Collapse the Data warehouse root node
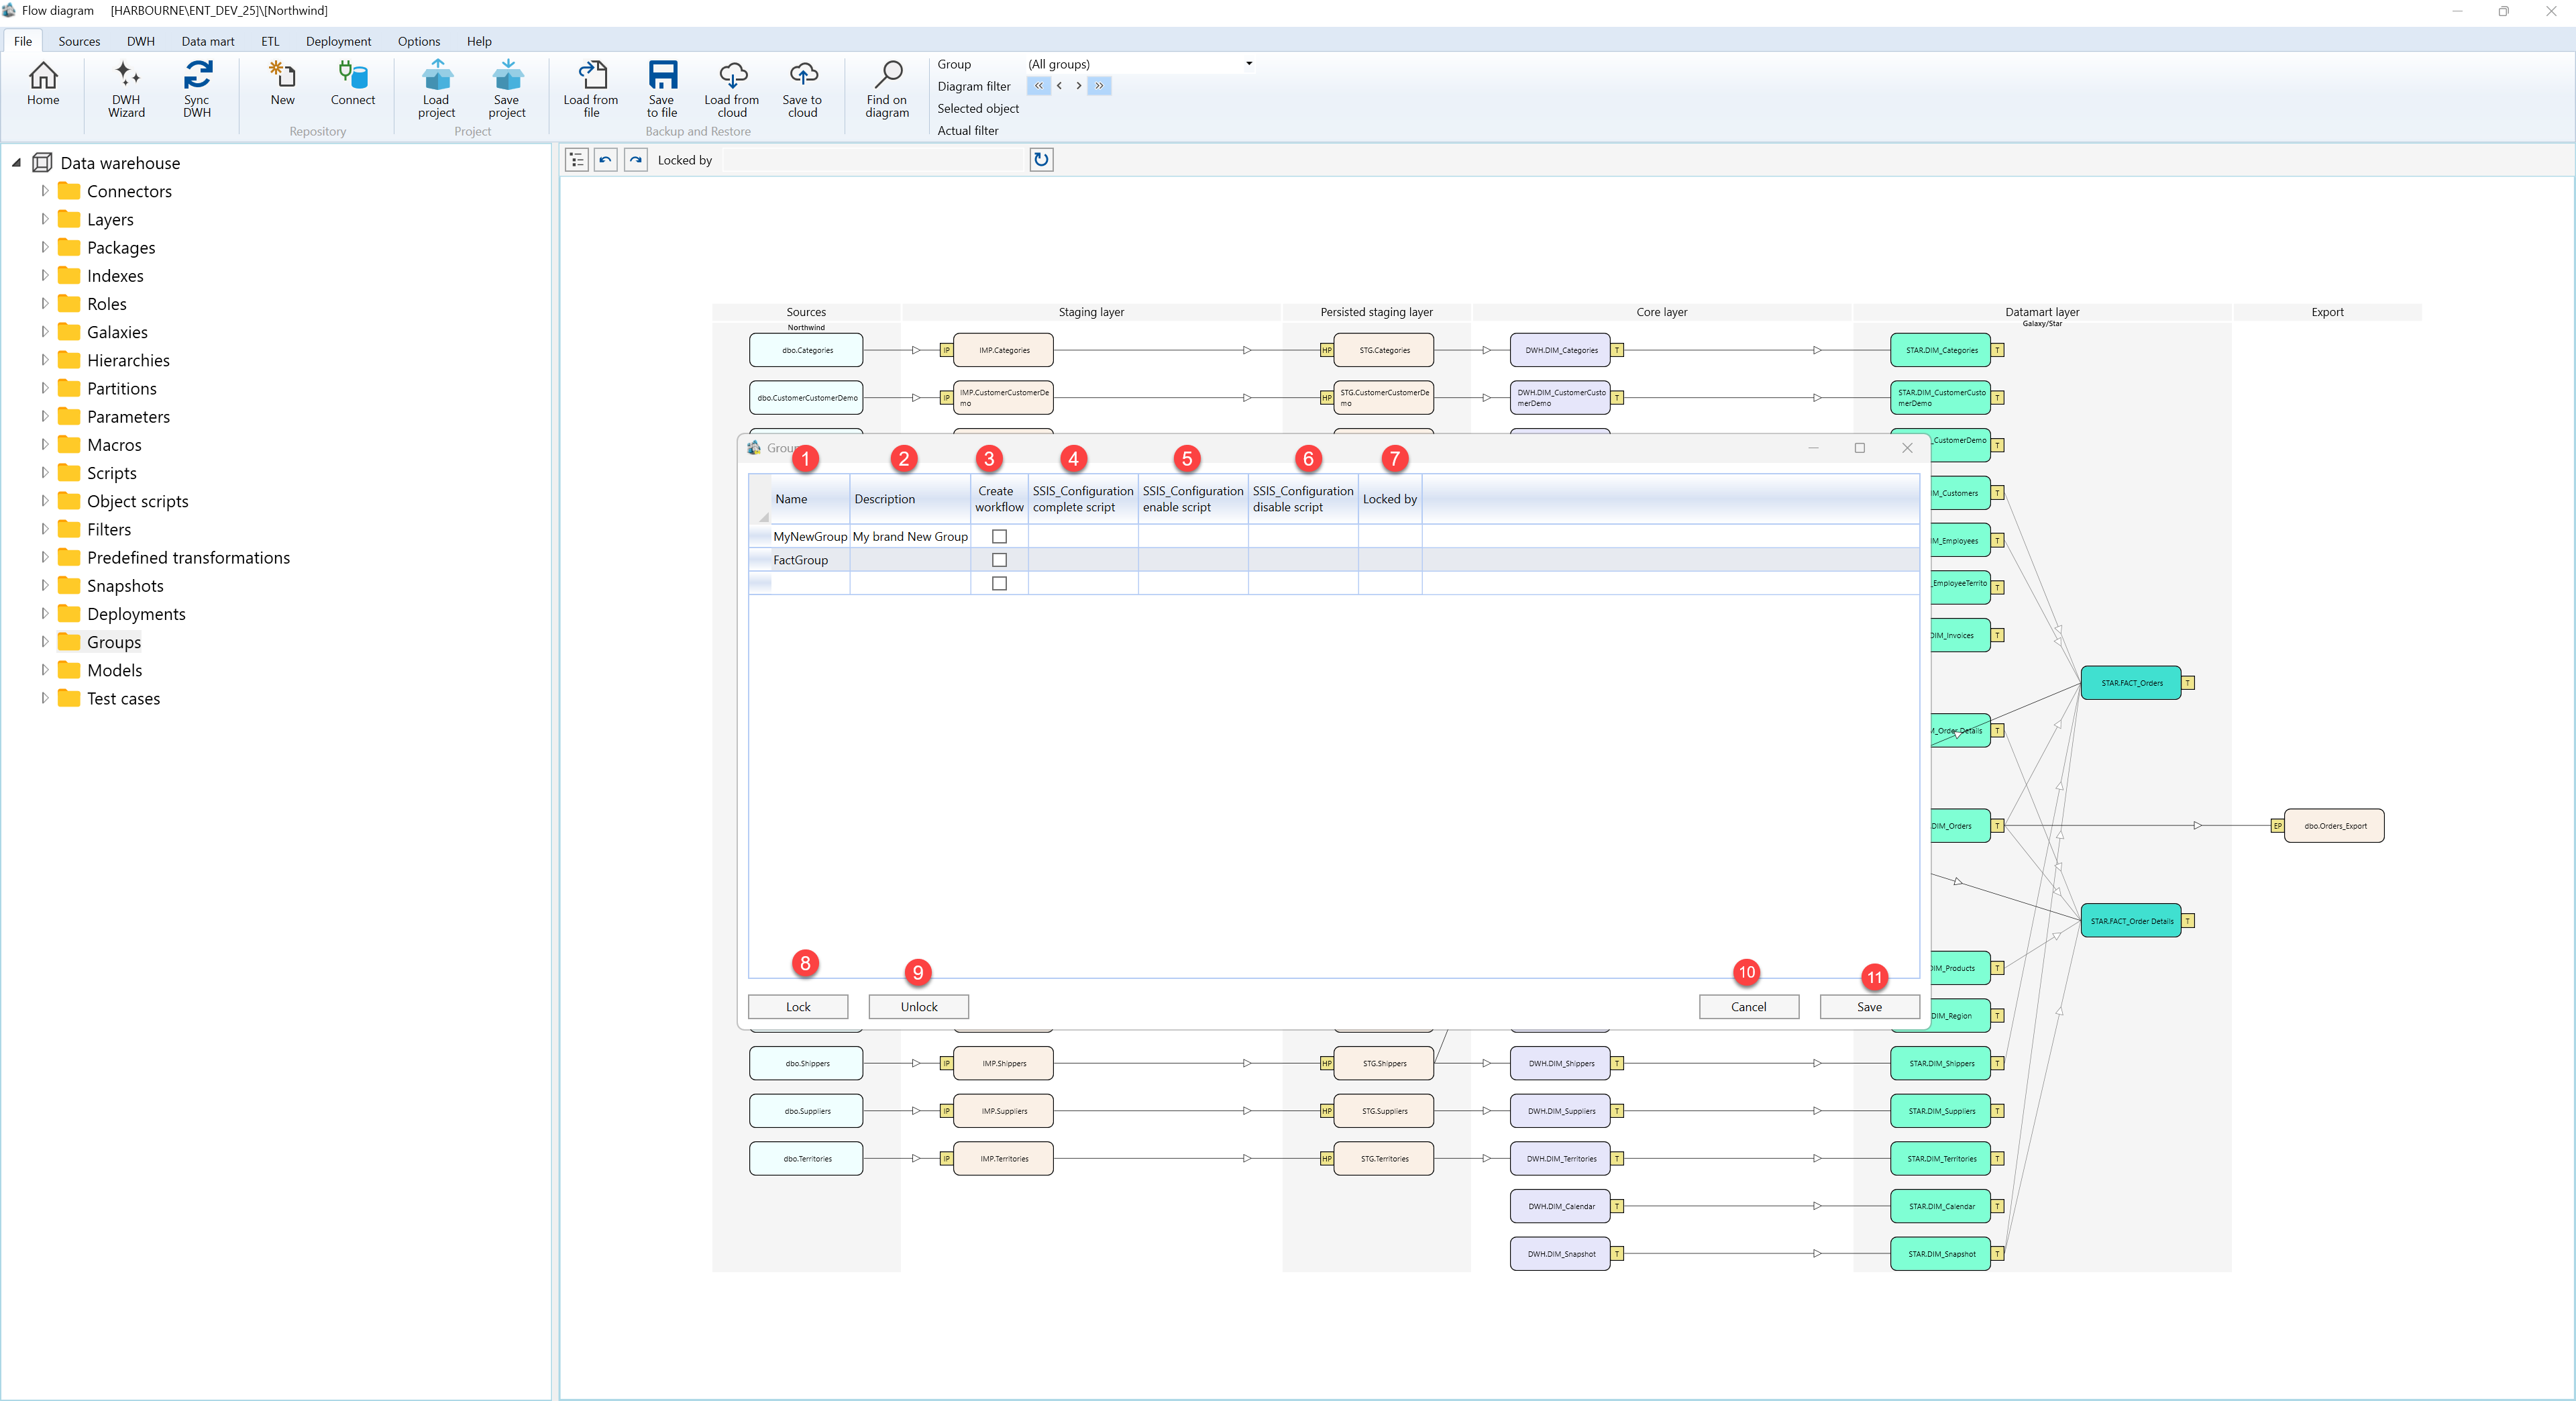Image resolution: width=2576 pixels, height=1401 pixels. pos(16,162)
